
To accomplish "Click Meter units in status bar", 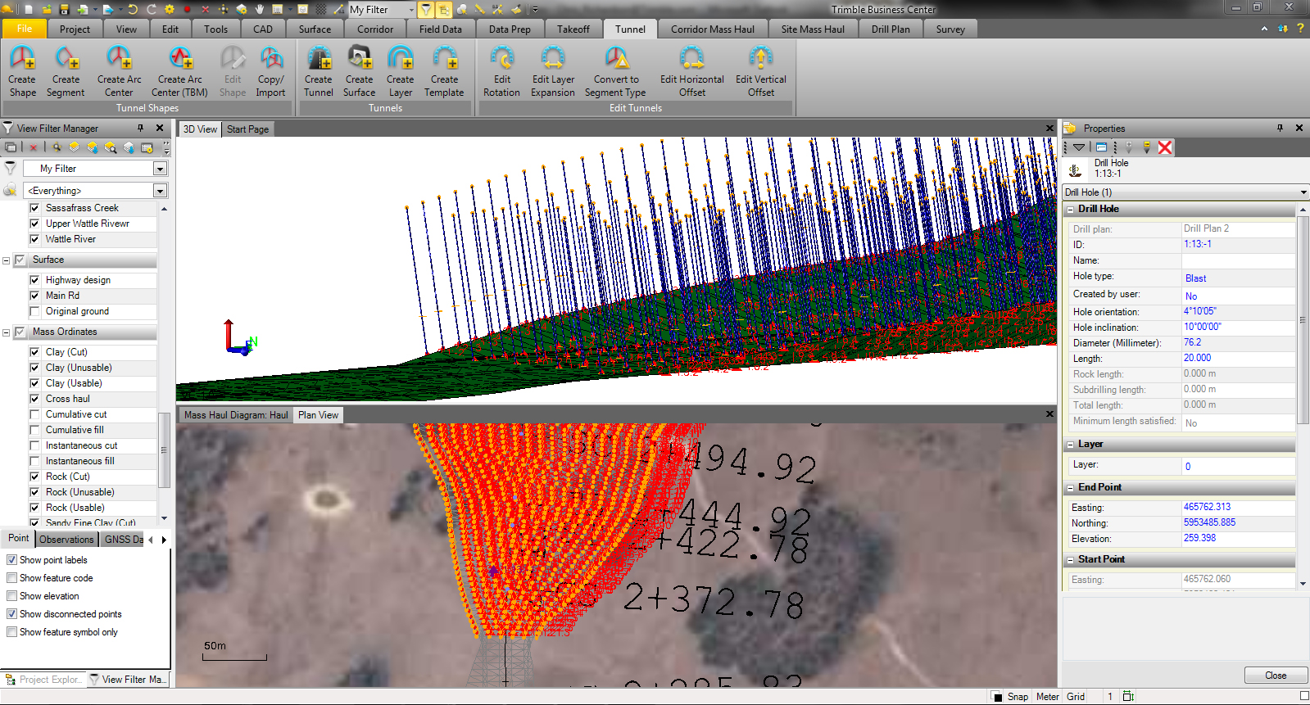I will (x=1047, y=697).
